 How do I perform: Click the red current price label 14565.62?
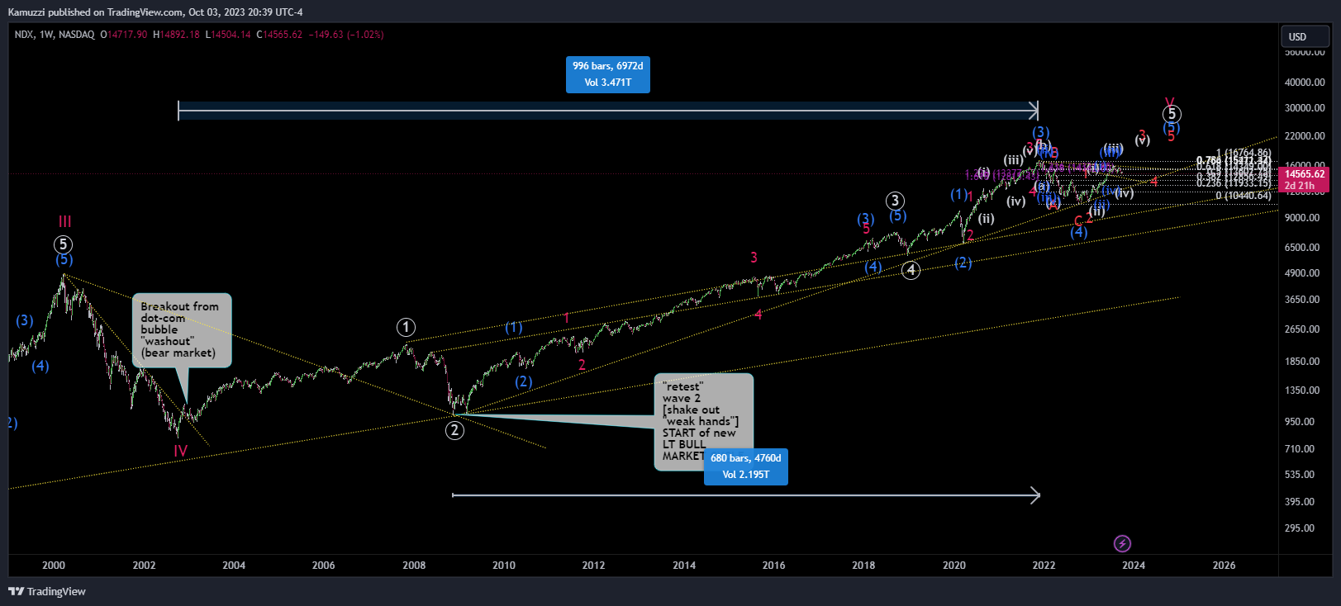point(1304,174)
